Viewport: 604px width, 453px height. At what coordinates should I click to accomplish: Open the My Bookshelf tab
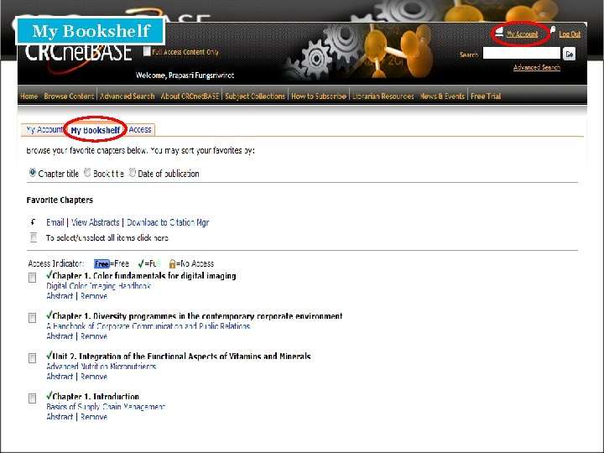[x=95, y=130]
